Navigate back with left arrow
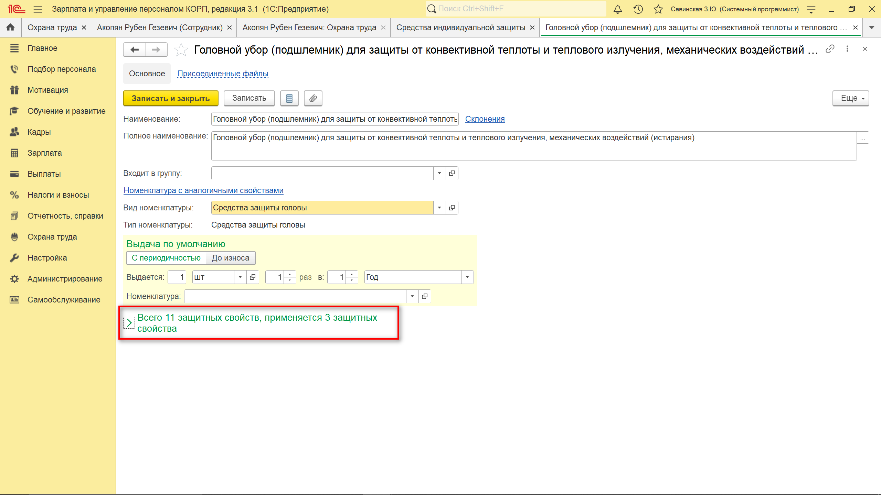This screenshot has height=495, width=881. click(x=135, y=50)
